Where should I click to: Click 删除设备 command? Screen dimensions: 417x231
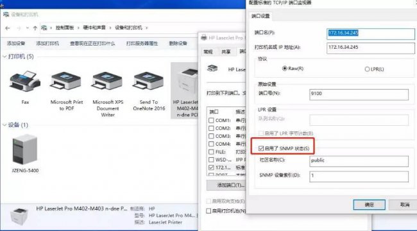coord(178,44)
